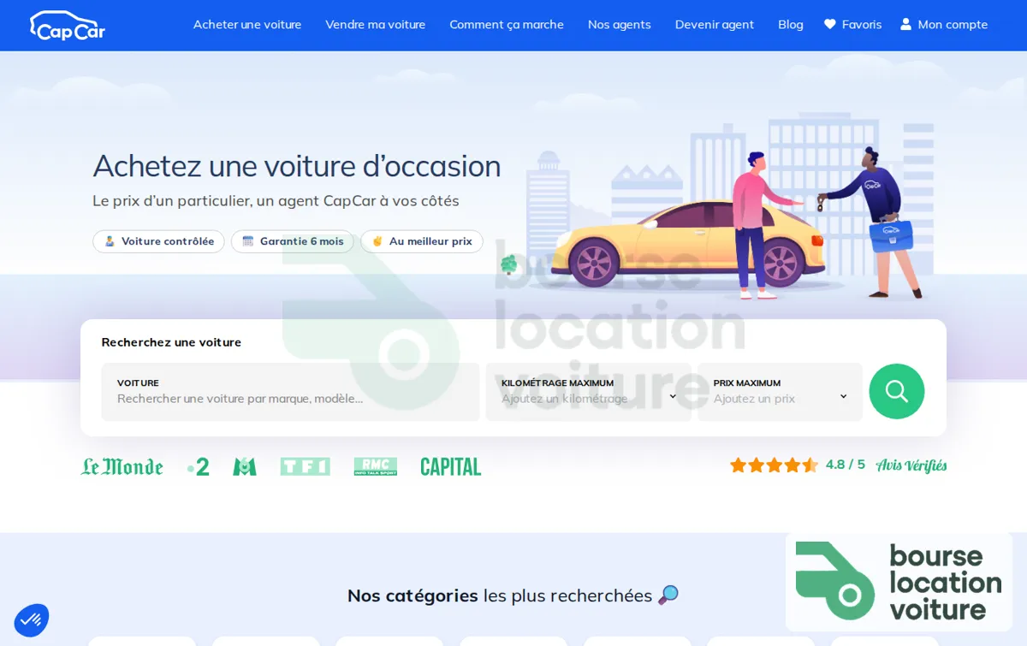Click the Garantie 6 mois badge
The height and width of the screenshot is (646, 1027).
point(293,241)
